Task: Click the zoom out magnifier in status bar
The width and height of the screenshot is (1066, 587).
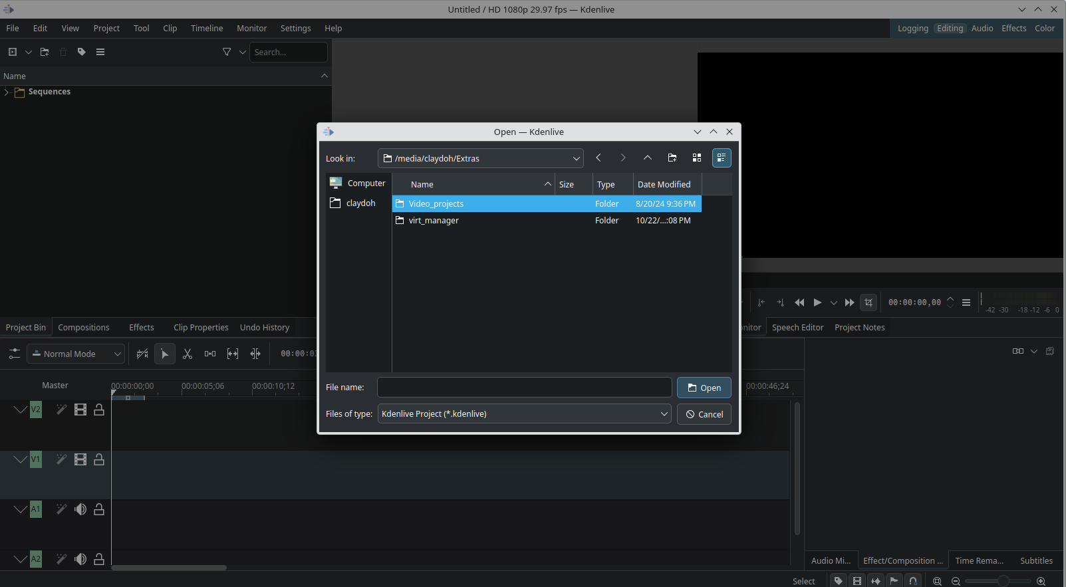Action: point(956,581)
